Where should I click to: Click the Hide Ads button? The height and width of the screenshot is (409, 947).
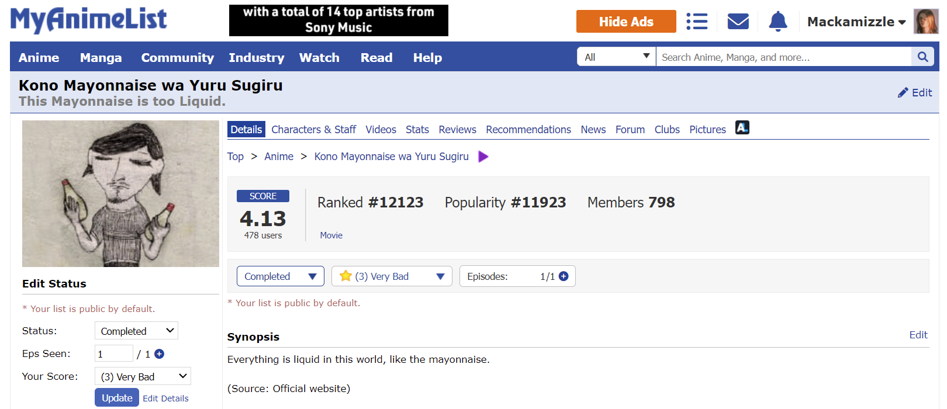click(626, 22)
